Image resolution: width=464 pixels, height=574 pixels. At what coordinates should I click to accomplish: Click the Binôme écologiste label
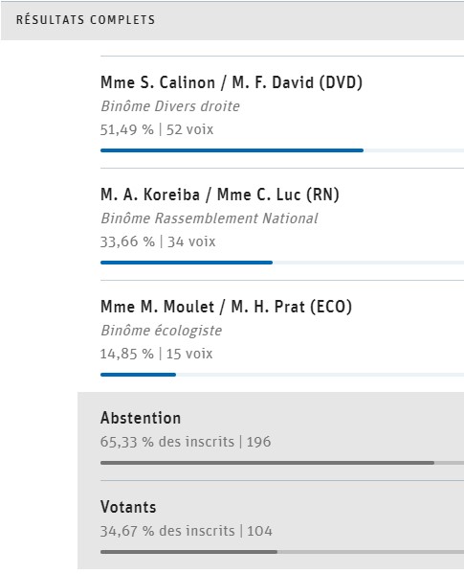tap(161, 331)
